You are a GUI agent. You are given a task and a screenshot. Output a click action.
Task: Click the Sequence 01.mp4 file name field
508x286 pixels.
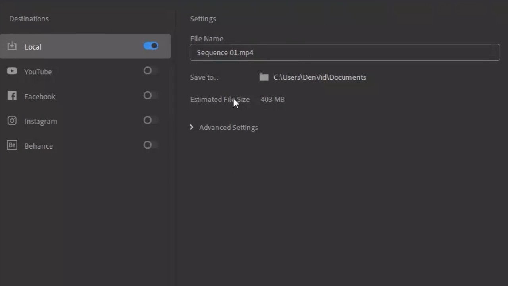[x=344, y=52]
